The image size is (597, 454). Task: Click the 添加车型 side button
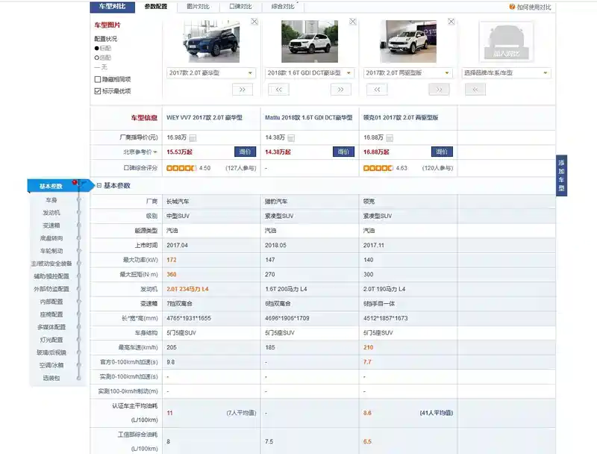561,176
